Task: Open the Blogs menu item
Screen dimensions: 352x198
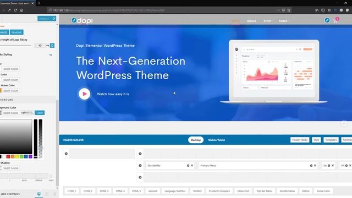Action: (x=251, y=21)
